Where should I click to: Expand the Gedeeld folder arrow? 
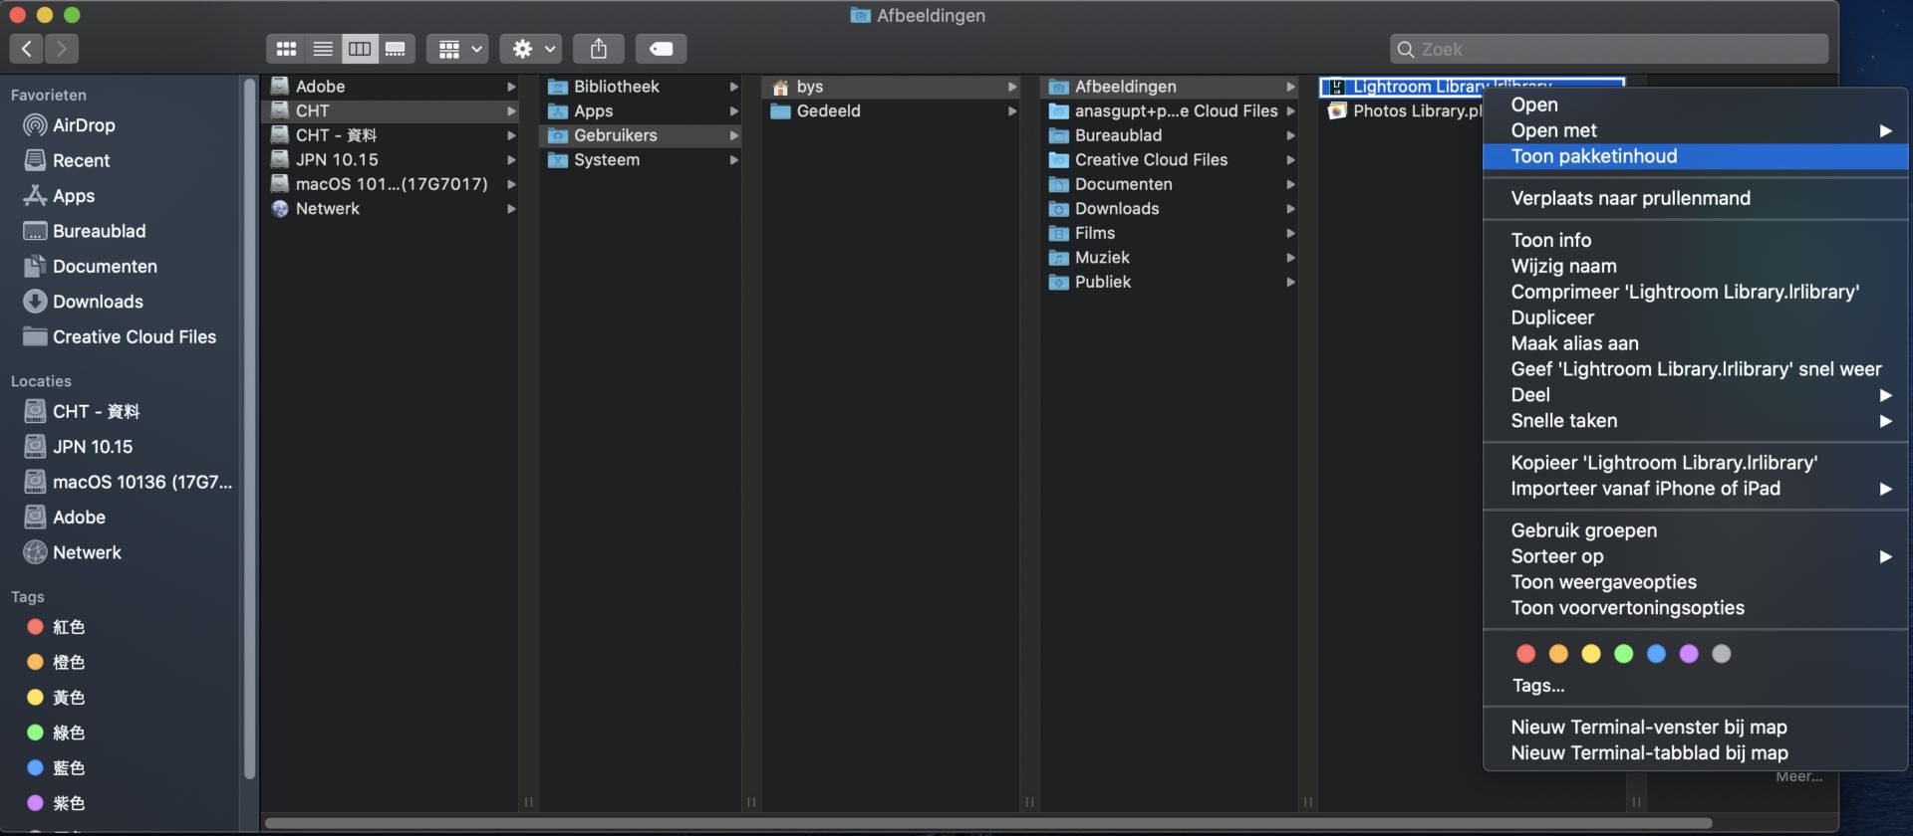pos(1012,110)
